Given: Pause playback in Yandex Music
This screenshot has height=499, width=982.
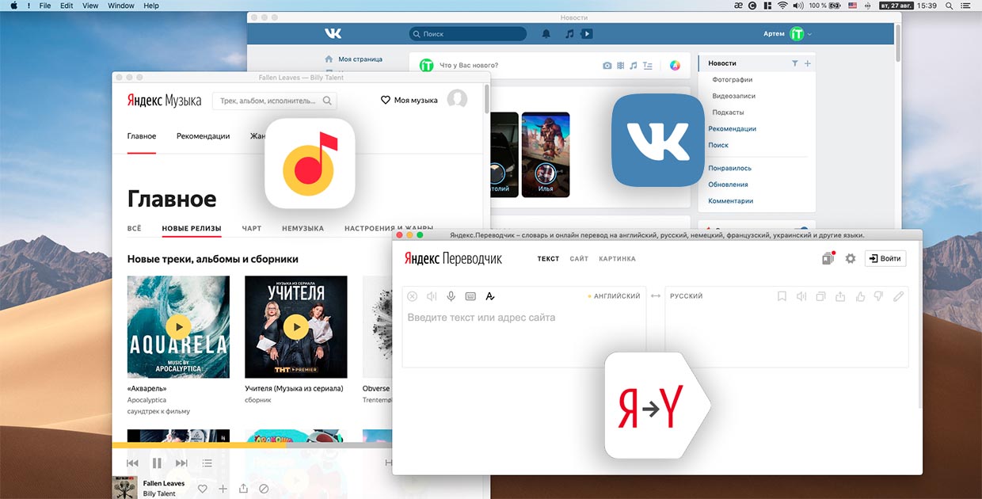Looking at the screenshot, I should pos(157,463).
